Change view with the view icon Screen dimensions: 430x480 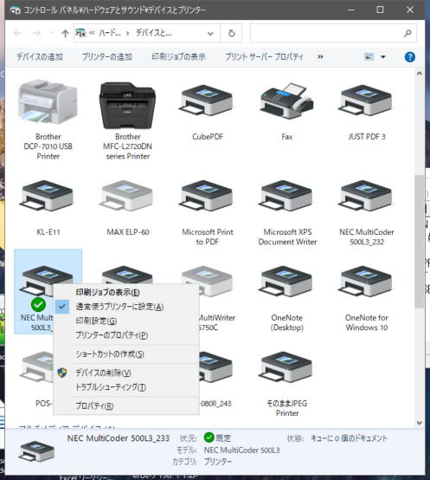click(x=369, y=57)
